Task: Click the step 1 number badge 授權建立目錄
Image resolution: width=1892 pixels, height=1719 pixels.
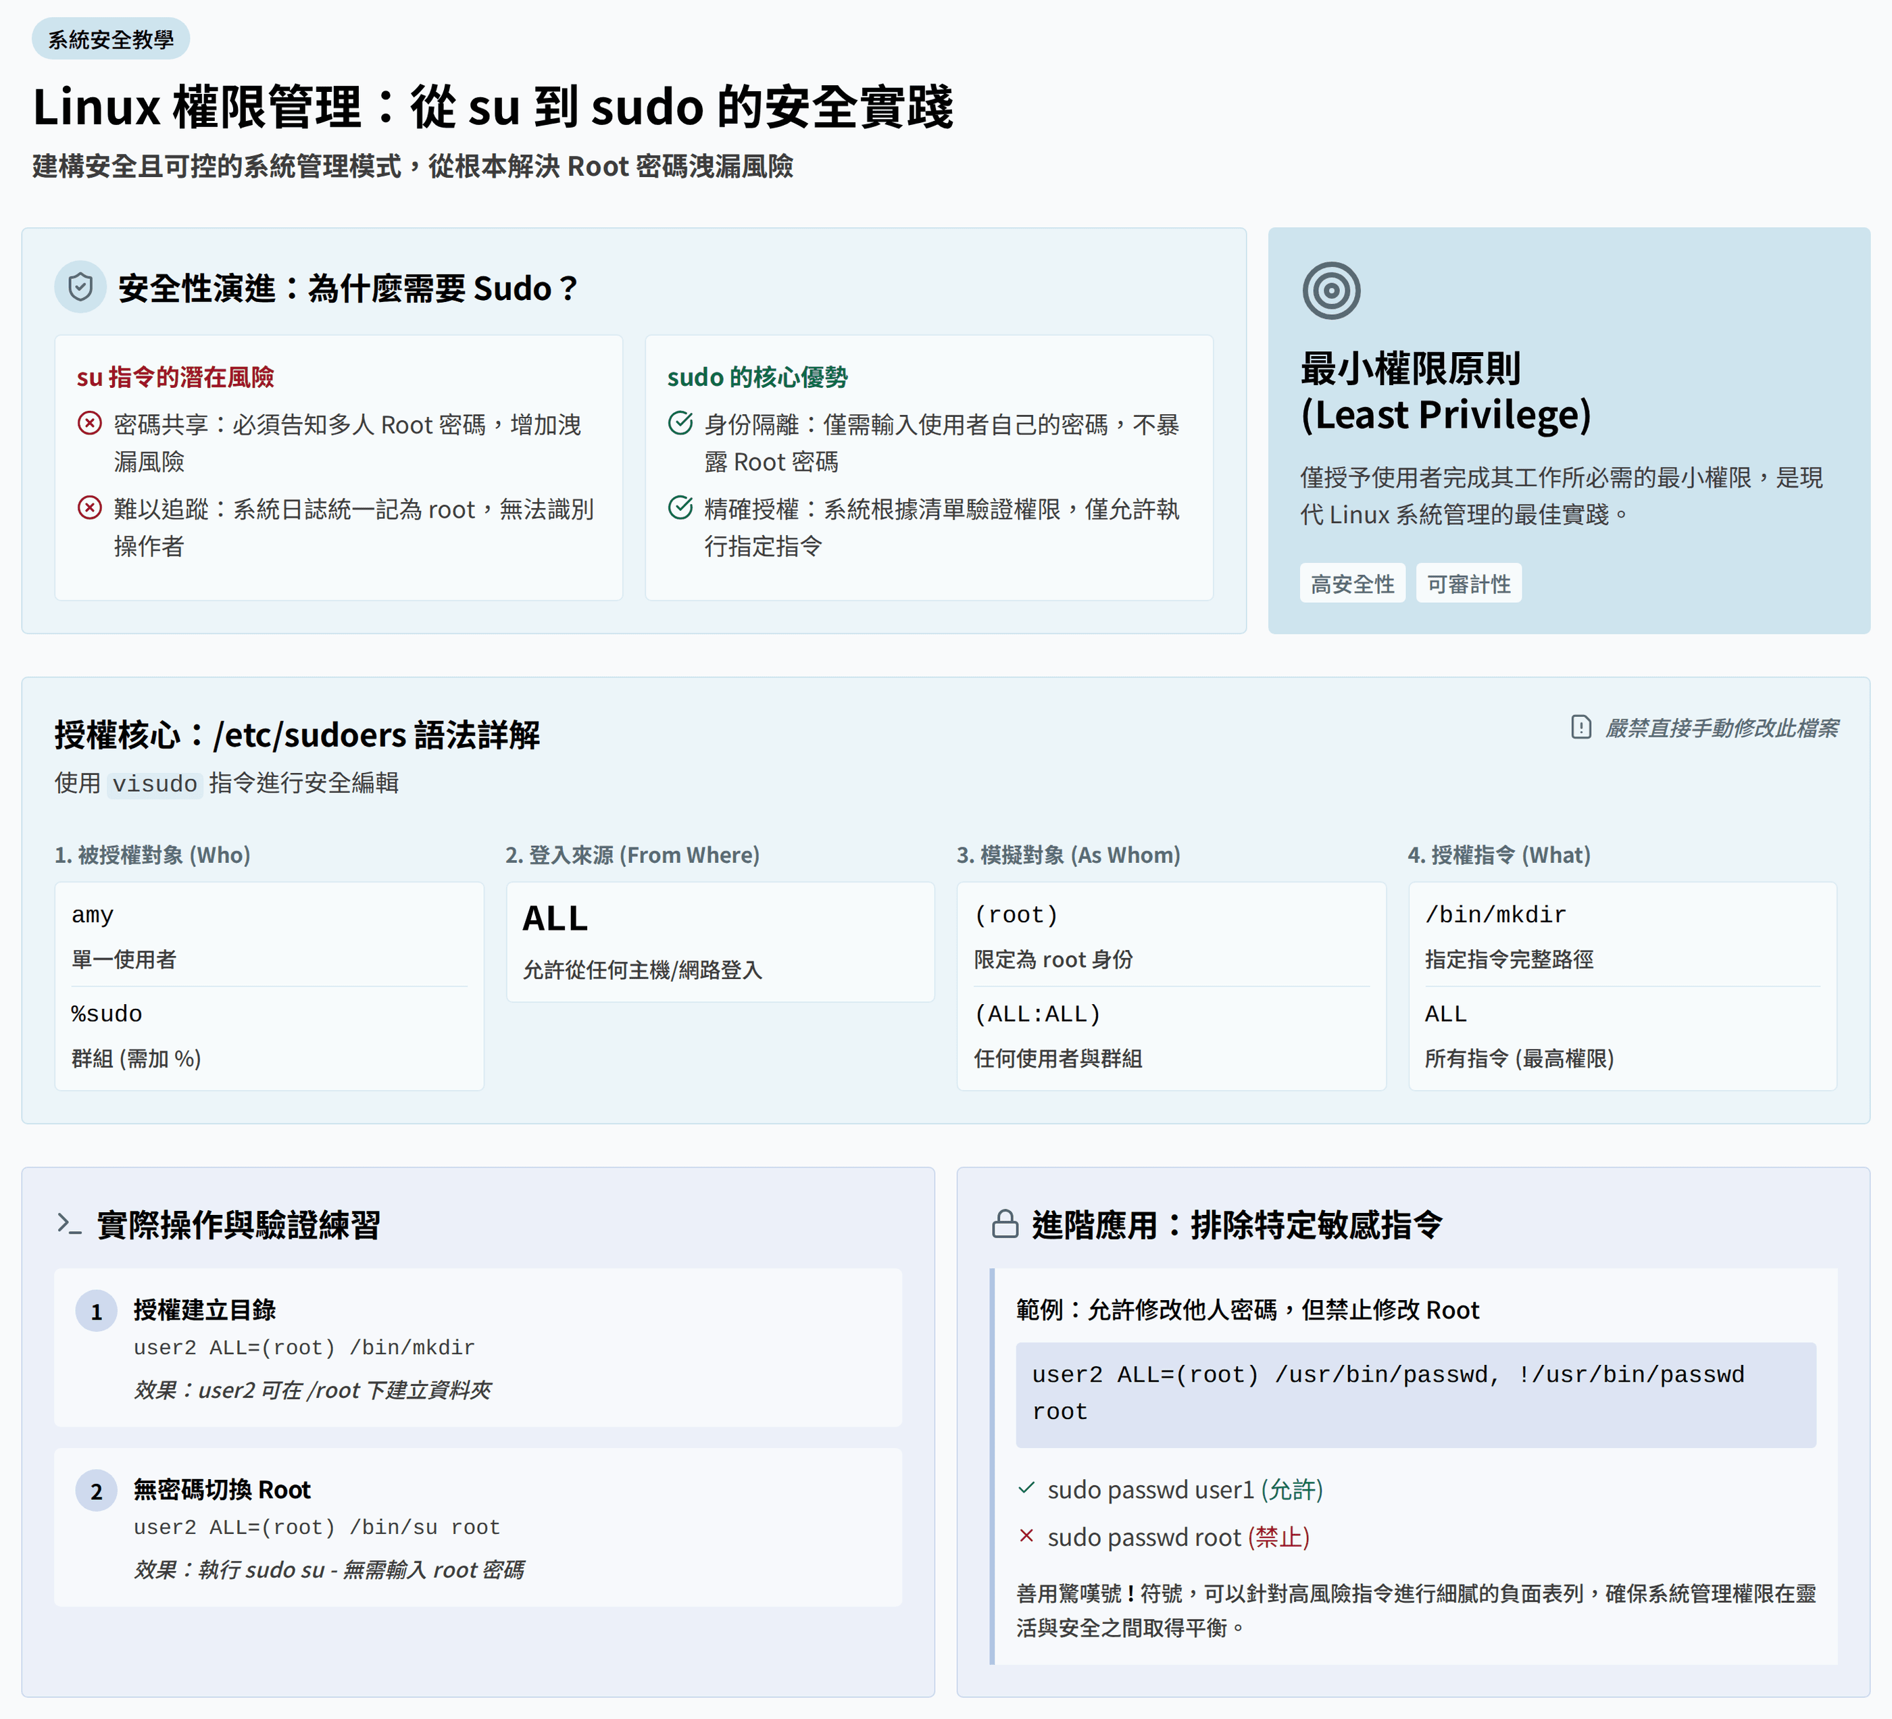Action: (96, 1312)
